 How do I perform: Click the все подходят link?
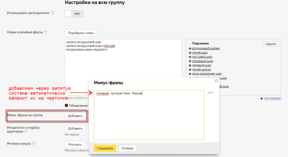tap(273, 98)
